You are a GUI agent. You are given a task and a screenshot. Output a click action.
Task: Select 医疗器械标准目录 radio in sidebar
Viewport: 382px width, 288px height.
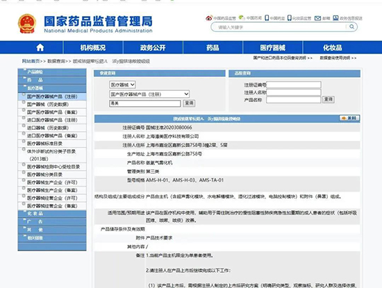point(24,141)
